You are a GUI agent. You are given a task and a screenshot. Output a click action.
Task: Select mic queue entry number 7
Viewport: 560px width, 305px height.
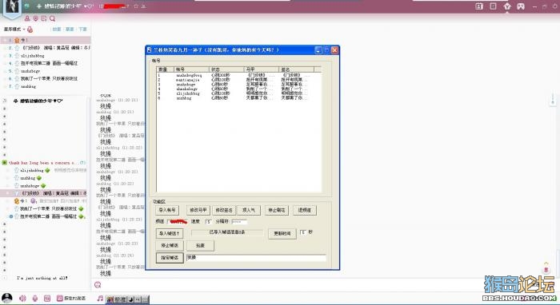tap(46, 86)
